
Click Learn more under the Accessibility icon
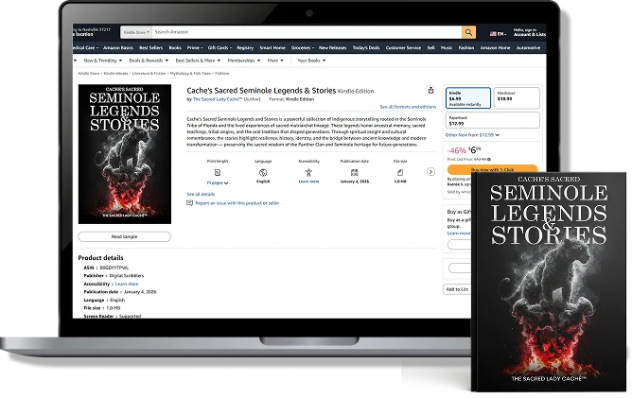tap(308, 182)
